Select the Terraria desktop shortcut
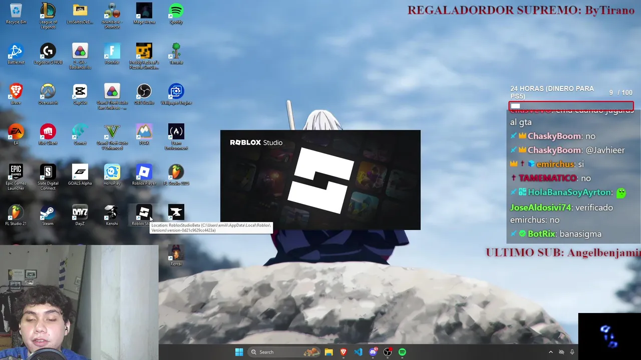The image size is (641, 360). [176, 54]
